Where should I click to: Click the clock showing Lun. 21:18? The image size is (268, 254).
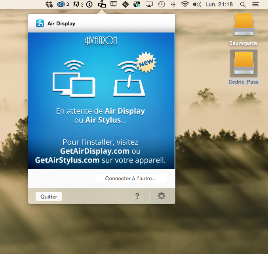(x=219, y=4)
